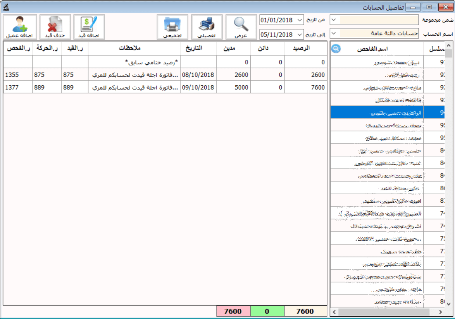The width and height of the screenshot is (455, 319).
Task: Click the microscope app icon in title bar
Action: click(x=5, y=7)
